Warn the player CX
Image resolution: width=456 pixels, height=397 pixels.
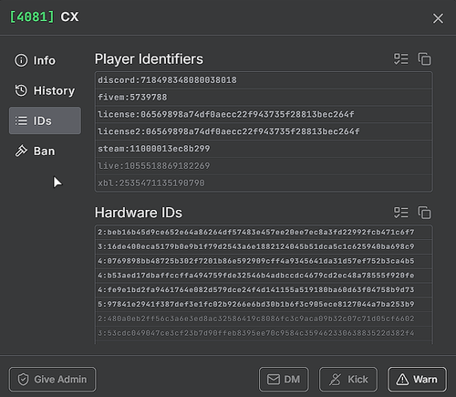coord(417,379)
